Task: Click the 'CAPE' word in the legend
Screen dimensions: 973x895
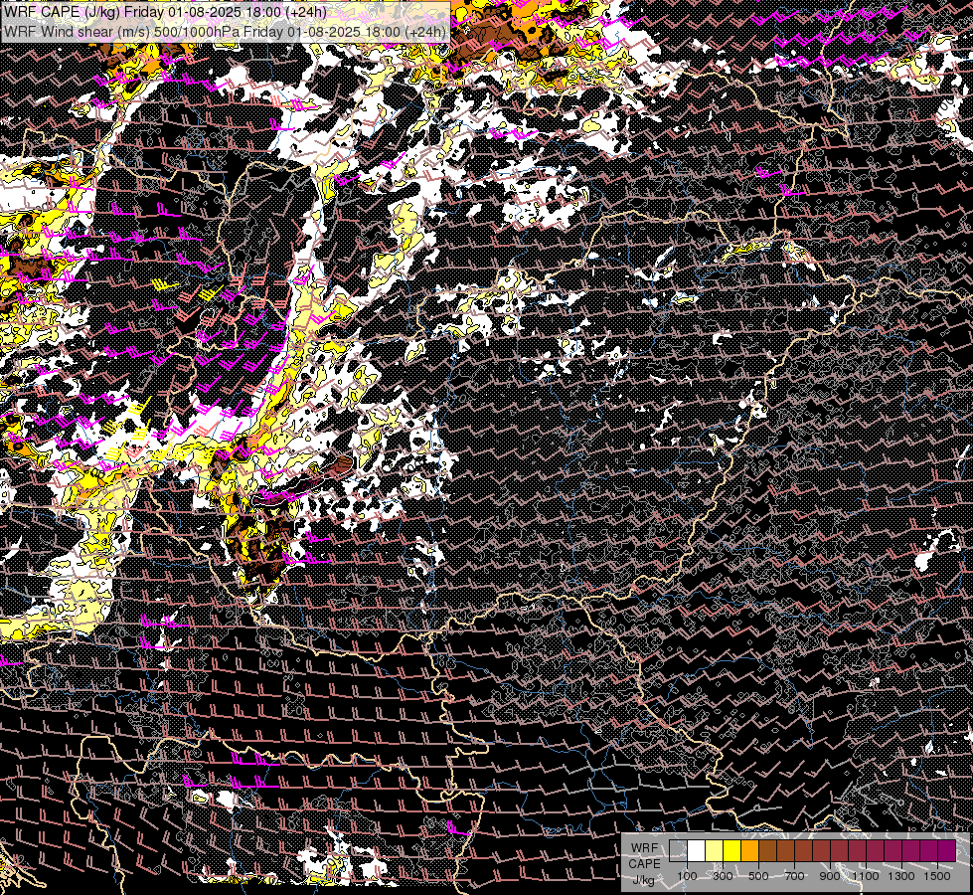Action: [645, 864]
